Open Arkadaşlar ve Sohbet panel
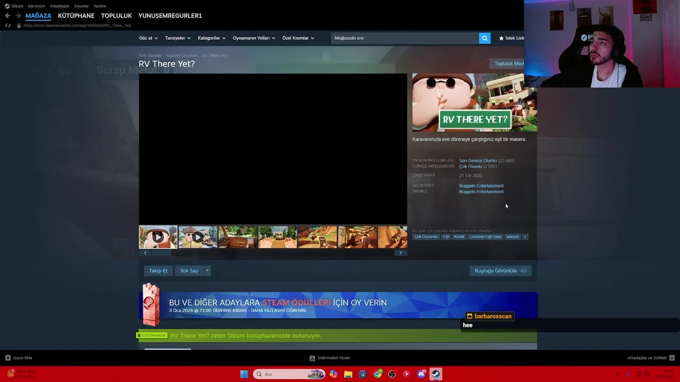The width and height of the screenshot is (680, 382). 651,358
